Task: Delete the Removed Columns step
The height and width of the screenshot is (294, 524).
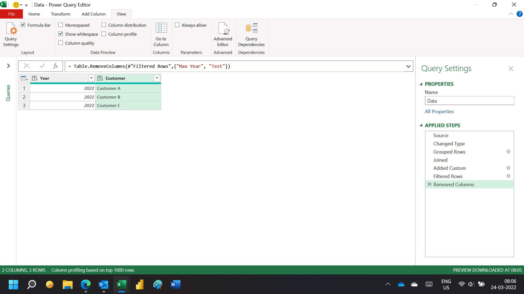Action: 430,184
